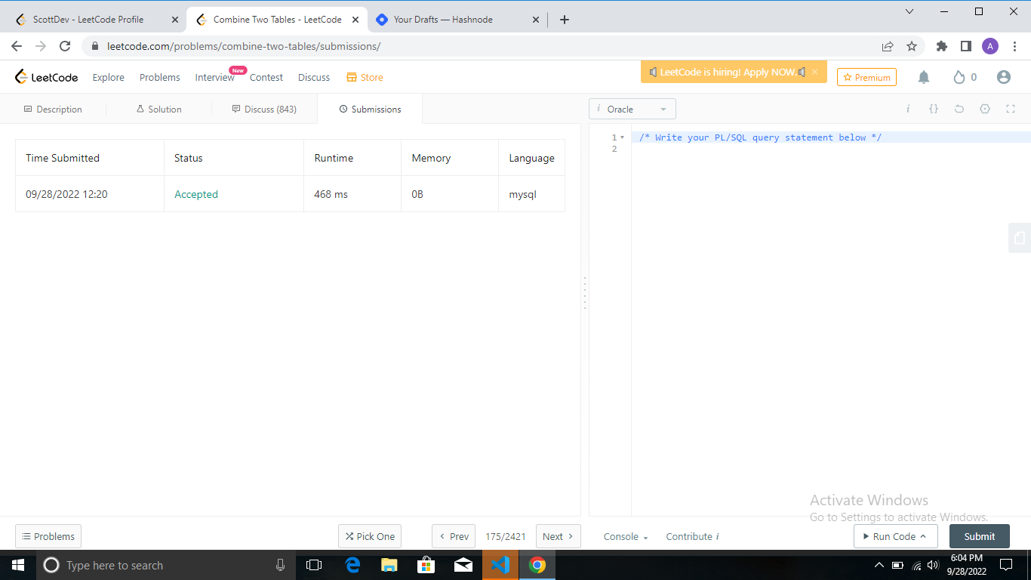Open the Problems list button at bottom
The image size is (1031, 580).
tap(48, 536)
